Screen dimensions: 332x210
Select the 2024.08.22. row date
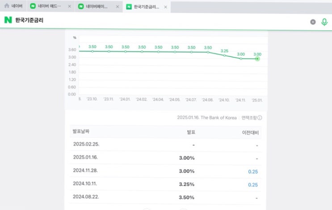86,197
